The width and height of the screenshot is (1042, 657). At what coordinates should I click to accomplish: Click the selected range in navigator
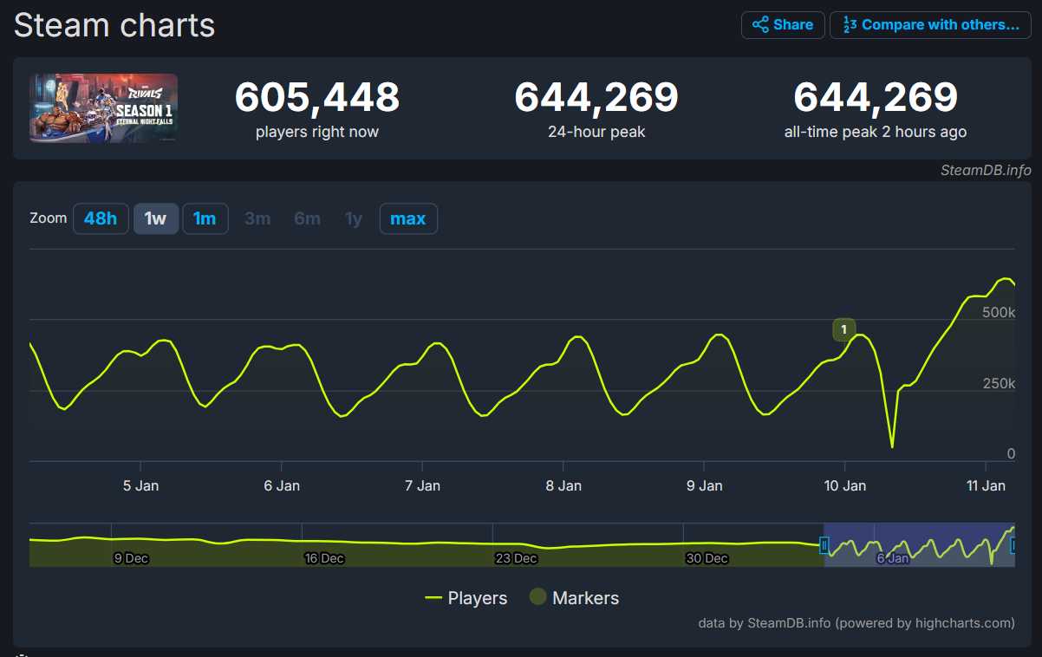[x=919, y=545]
